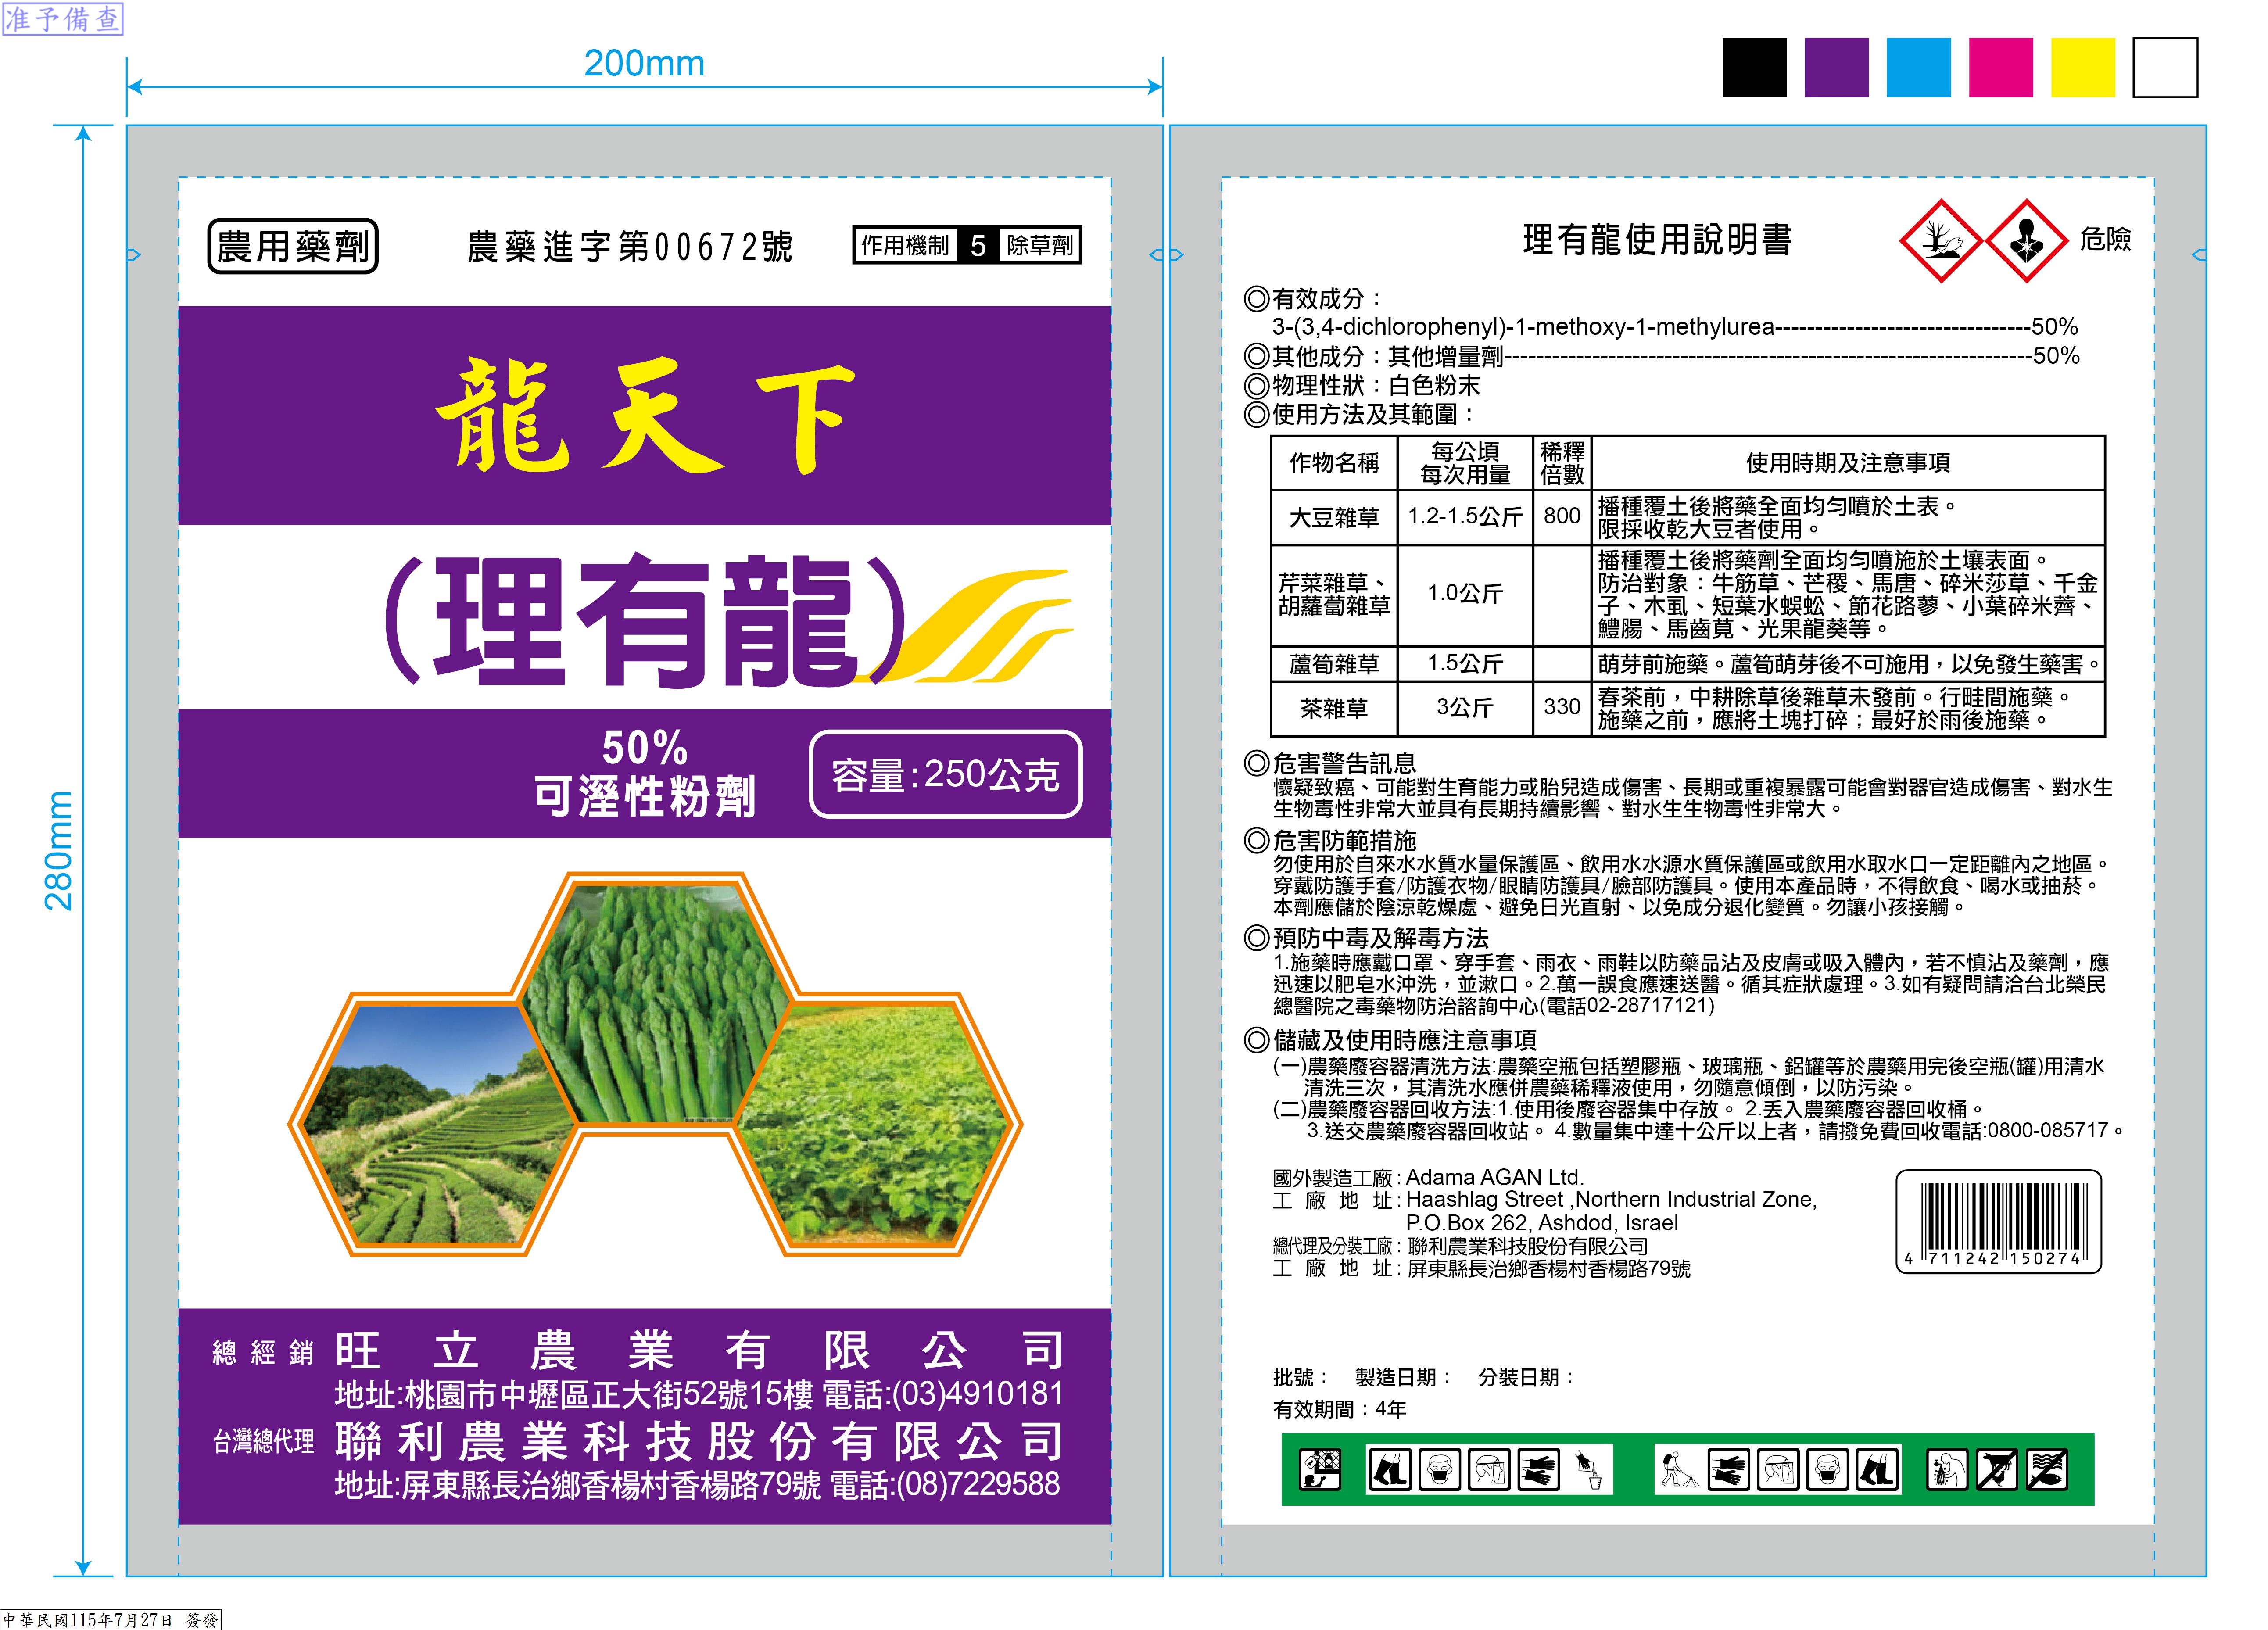Click the 農用藥劑 rounded label
This screenshot has width=2268, height=1630.
tap(293, 246)
